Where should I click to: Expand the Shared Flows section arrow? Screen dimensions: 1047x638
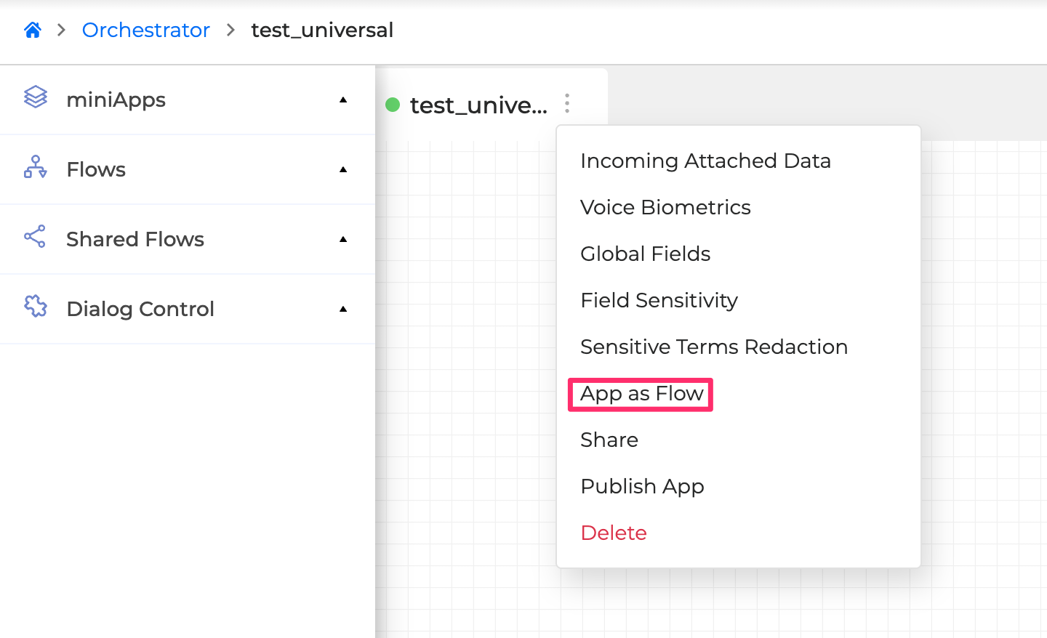point(343,239)
